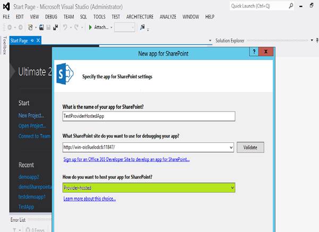Click the Solution Explorer panel title

point(230,40)
